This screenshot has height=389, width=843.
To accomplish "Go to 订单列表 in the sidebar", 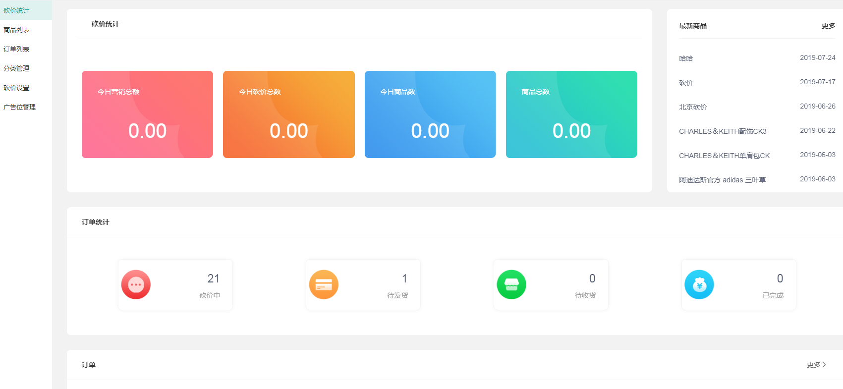I will pyautogui.click(x=26, y=49).
